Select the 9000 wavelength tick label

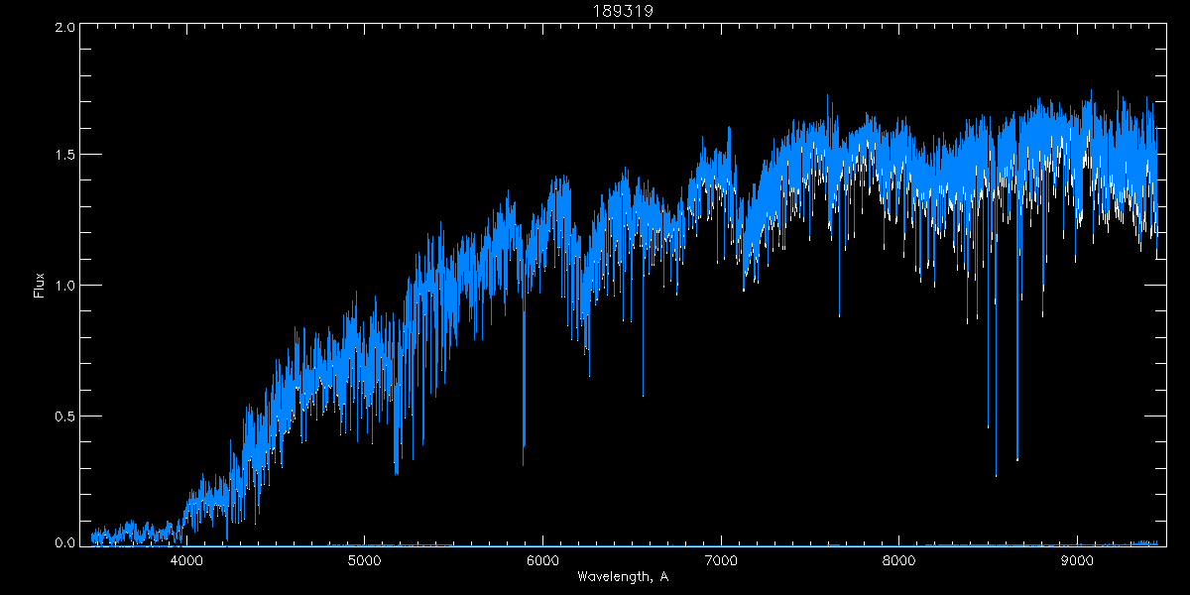pyautogui.click(x=1077, y=561)
